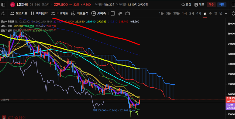This screenshot has height=119, width=235.
Task: Open the 메모 note tool
Action: [199, 5]
